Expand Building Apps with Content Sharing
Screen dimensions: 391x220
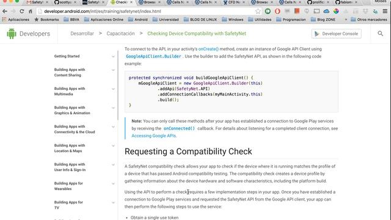click(113, 70)
